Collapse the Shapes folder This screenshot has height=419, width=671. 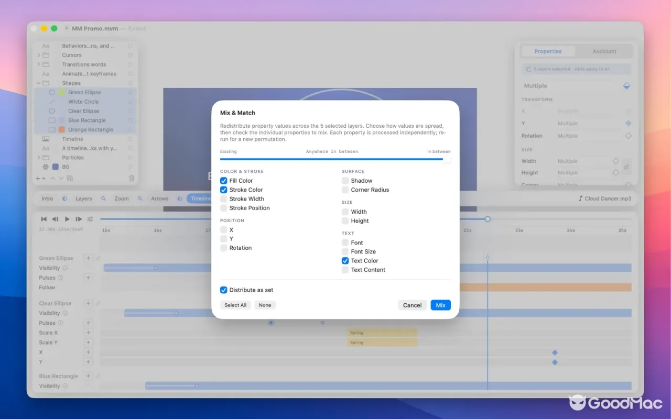(39, 83)
